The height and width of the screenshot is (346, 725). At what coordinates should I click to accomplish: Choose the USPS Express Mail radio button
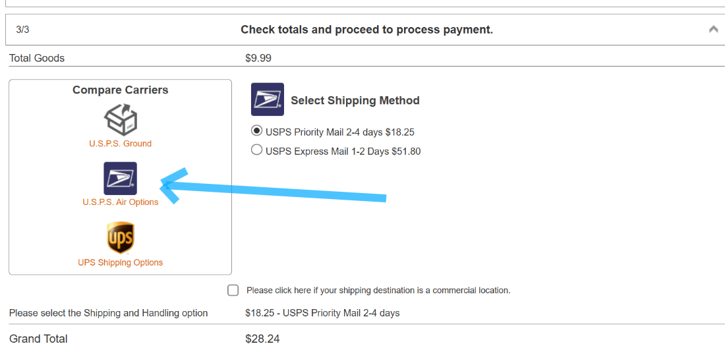click(257, 150)
